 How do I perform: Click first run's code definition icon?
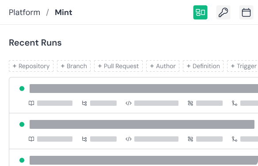(129, 103)
